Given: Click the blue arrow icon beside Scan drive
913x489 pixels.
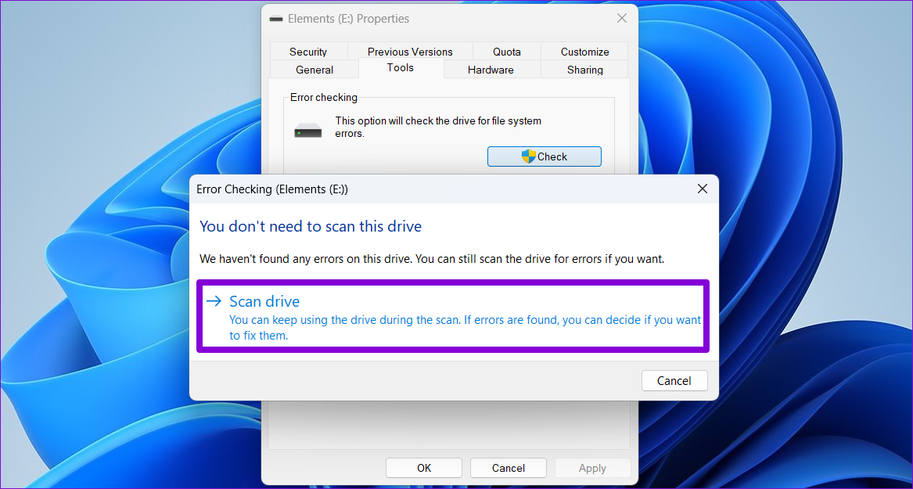Looking at the screenshot, I should click(213, 300).
